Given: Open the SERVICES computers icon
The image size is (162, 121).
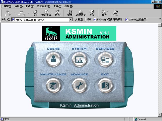Looking at the screenshot, I should pyautogui.click(x=105, y=60).
